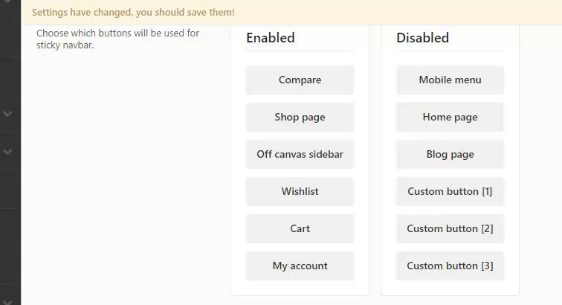This screenshot has height=305, width=562.
Task: Select the Shop page item
Action: pos(300,118)
